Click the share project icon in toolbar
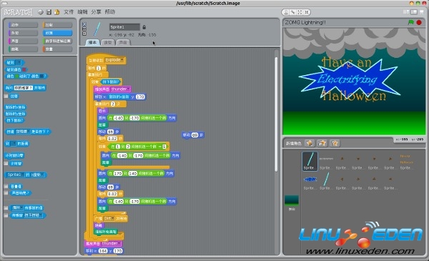Viewport: 429px width, 261px height. click(x=56, y=12)
